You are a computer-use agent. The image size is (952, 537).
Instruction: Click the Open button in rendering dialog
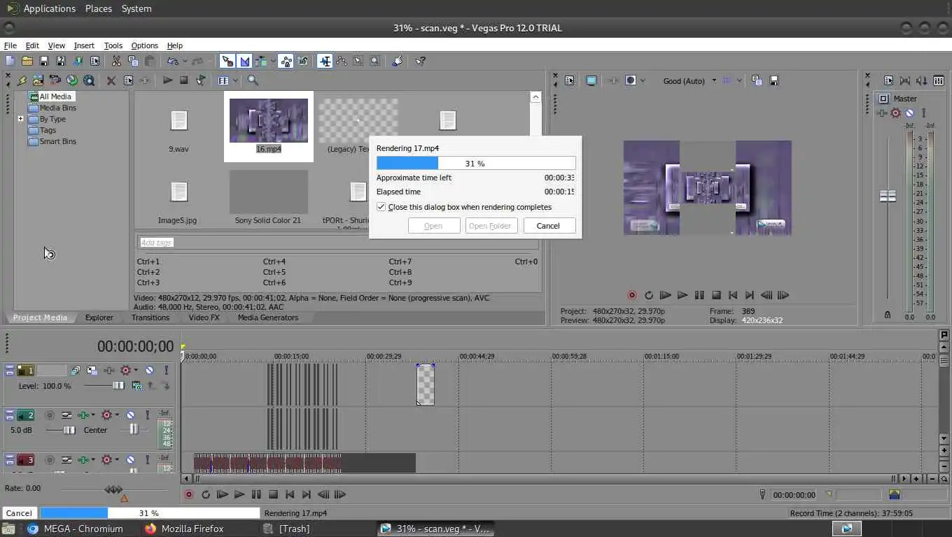(x=433, y=226)
